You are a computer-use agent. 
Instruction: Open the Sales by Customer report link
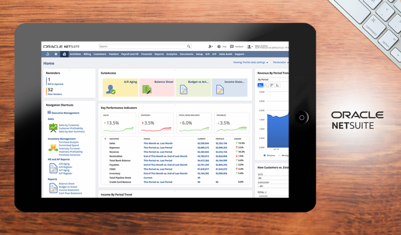tap(69, 125)
